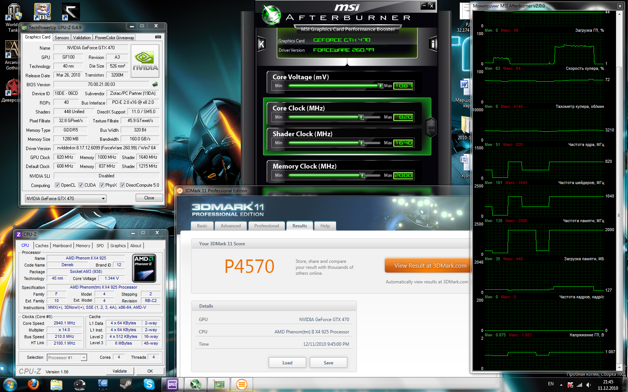The width and height of the screenshot is (628, 392).
Task: Adjust the Shader Clock slider handle
Action: coord(361,143)
